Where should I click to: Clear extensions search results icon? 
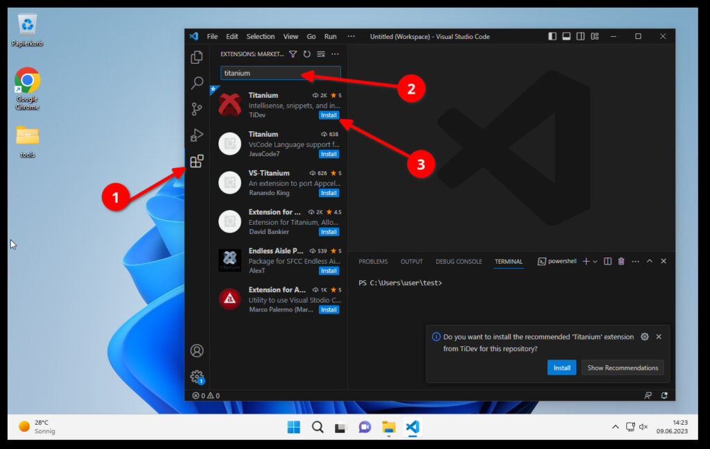[321, 54]
